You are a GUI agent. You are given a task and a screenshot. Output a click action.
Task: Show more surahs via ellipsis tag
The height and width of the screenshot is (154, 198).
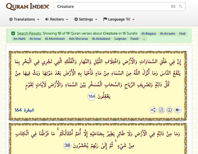pos(144,39)
